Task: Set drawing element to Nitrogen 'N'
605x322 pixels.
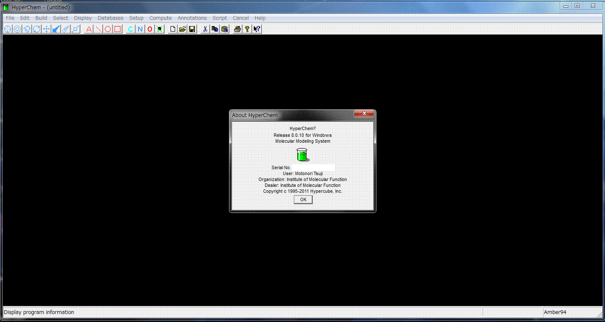Action: [140, 29]
